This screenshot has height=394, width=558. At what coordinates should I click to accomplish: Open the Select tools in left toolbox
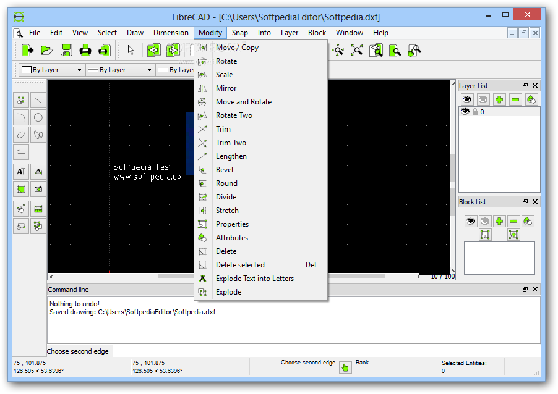tap(38, 226)
